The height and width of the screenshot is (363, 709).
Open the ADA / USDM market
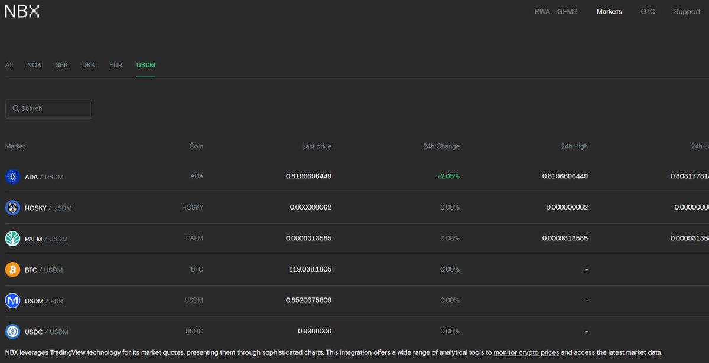pyautogui.click(x=44, y=177)
